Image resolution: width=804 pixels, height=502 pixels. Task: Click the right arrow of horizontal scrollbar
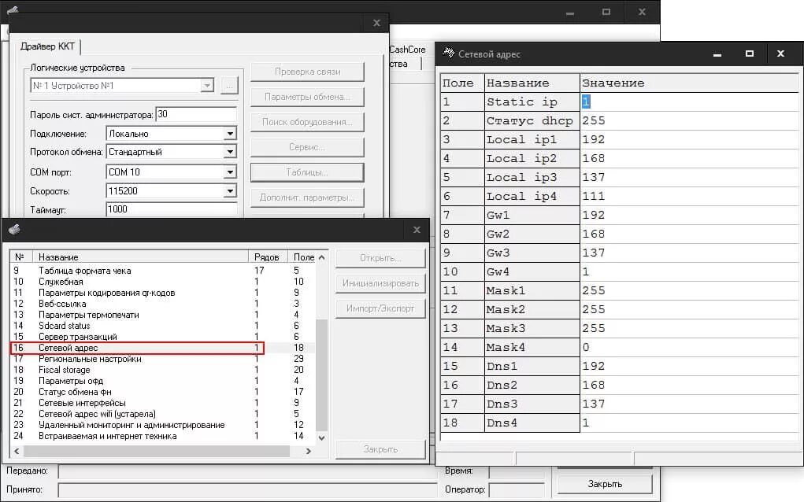pyautogui.click(x=308, y=452)
